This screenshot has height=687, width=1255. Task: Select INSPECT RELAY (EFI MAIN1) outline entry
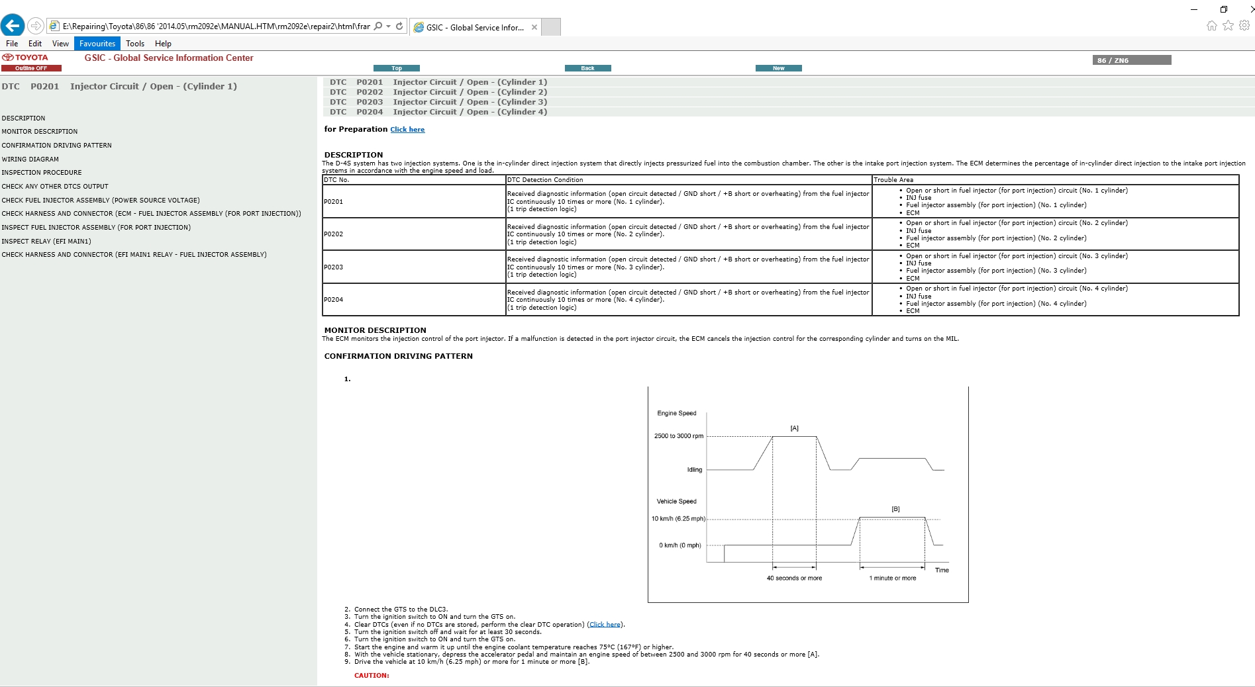(46, 242)
